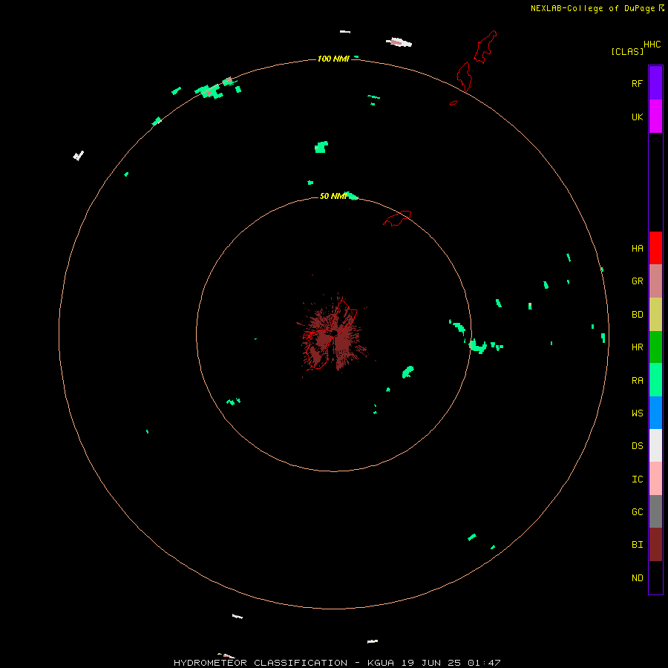
Task: Click the WS legend label
Action: point(637,413)
